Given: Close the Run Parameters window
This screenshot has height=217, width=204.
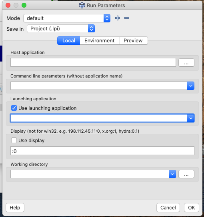Looking at the screenshot, I should (8, 6).
